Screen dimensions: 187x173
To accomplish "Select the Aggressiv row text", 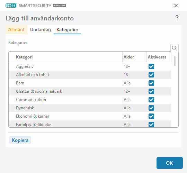I will point(25,66).
